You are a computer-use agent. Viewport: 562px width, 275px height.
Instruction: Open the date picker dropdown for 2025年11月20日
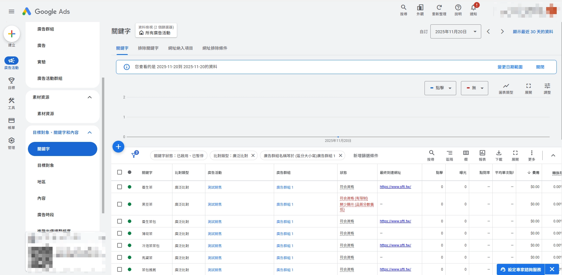click(475, 31)
